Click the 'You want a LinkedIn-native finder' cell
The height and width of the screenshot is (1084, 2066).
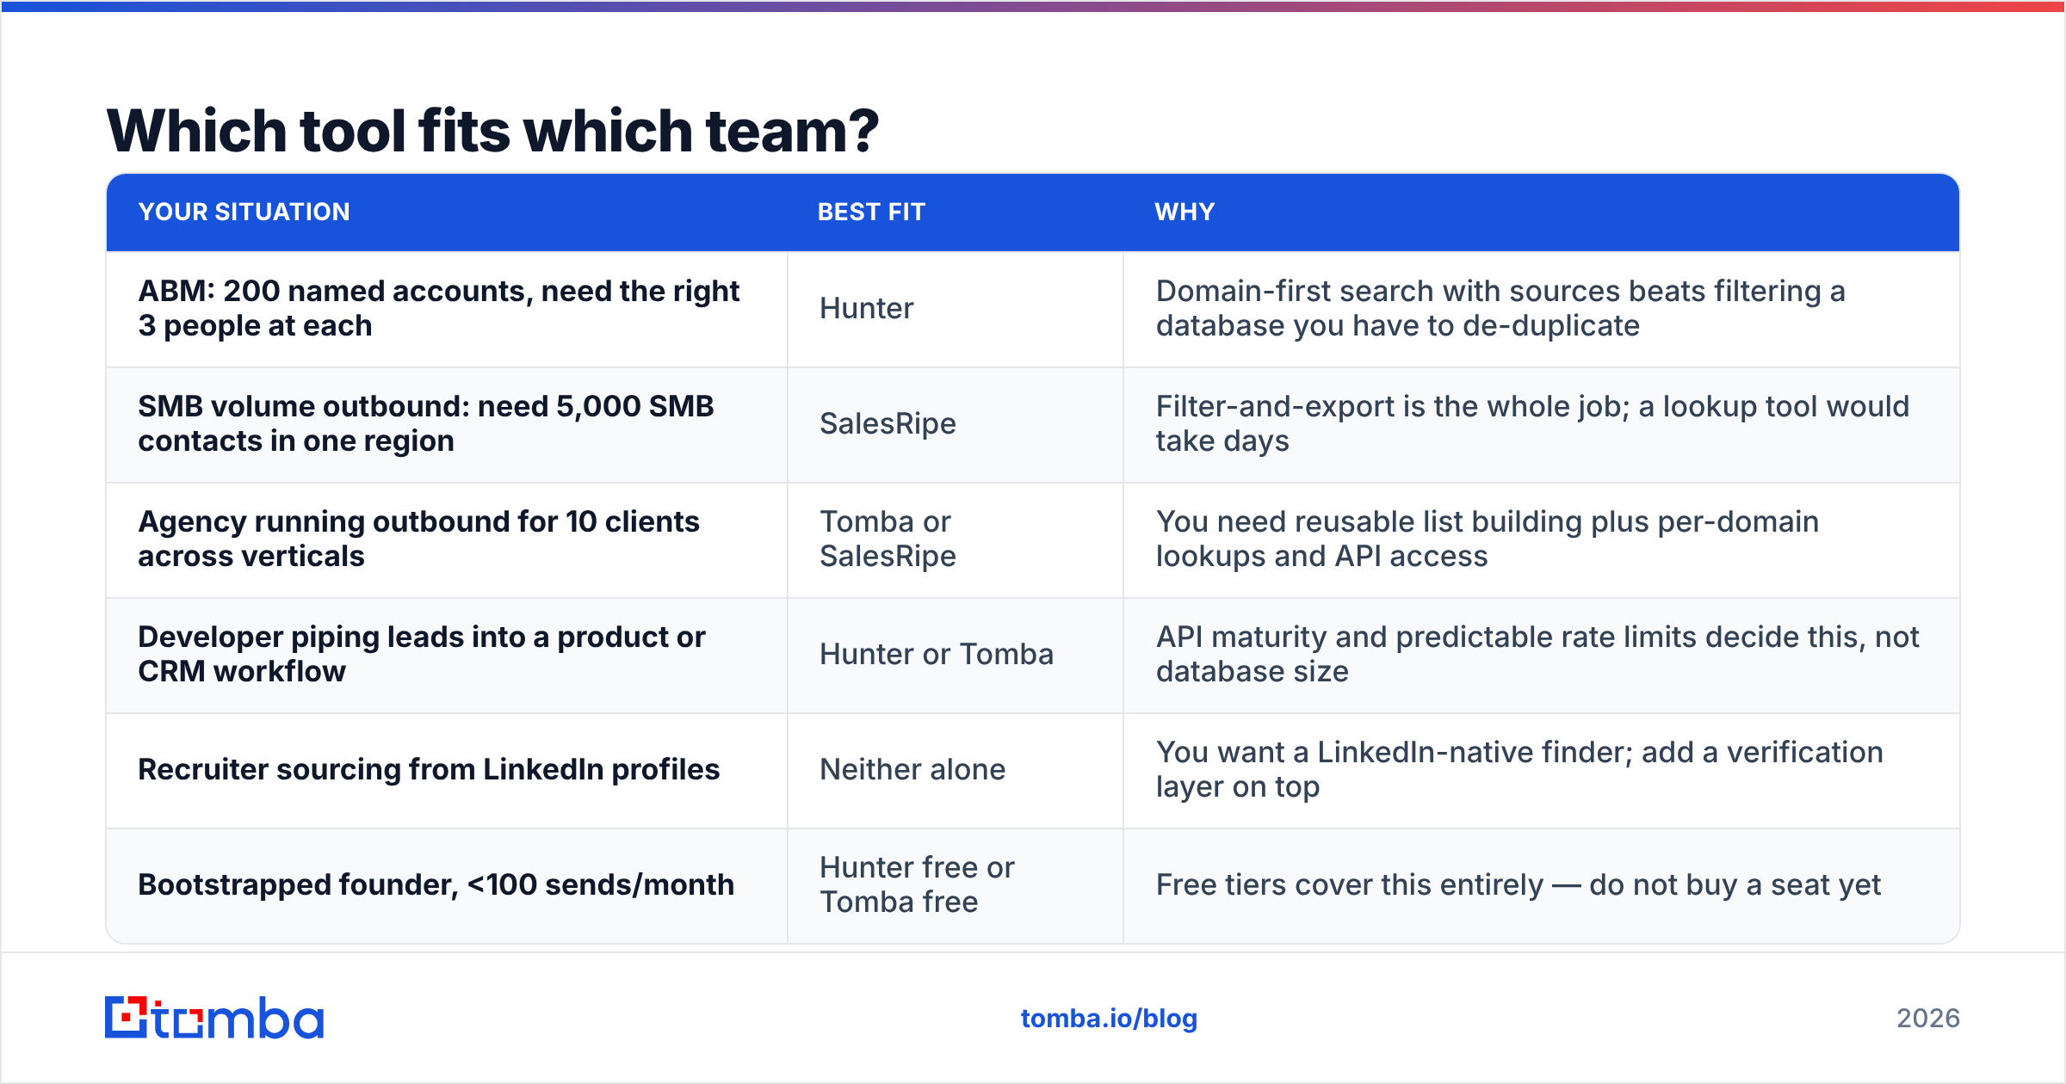click(x=1541, y=770)
